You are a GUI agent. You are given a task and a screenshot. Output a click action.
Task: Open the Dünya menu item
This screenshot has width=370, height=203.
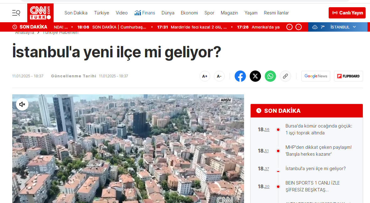coord(168,13)
